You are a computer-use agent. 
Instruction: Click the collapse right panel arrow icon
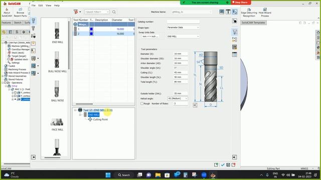[x=234, y=157]
